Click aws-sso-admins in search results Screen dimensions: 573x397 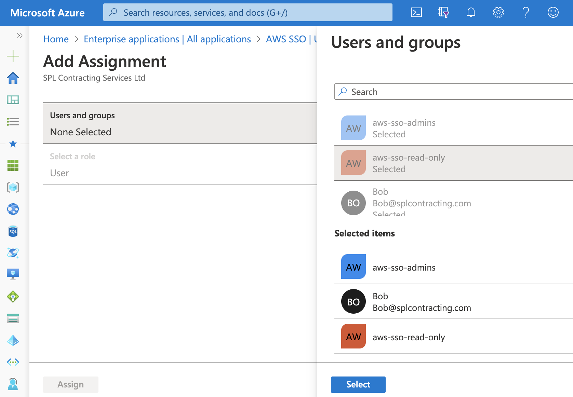point(454,128)
